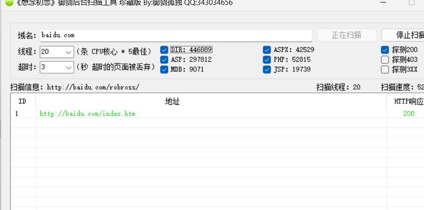Select the http://baidu.com/index.htm result row

tap(217, 114)
